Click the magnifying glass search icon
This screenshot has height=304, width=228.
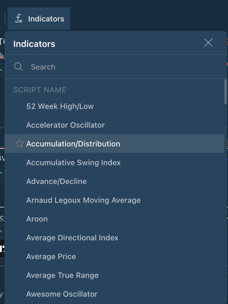pos(18,67)
